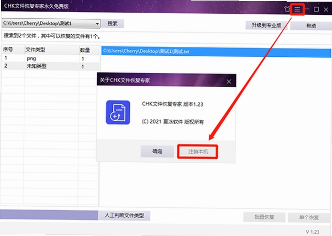Click the 文件类型 column header

point(52,50)
